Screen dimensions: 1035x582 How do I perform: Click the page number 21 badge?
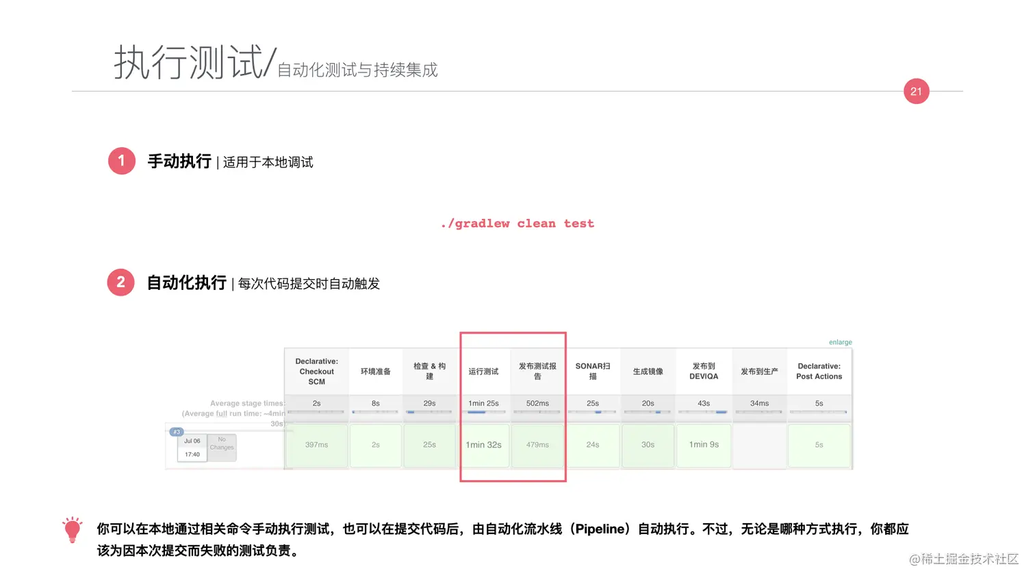point(916,91)
